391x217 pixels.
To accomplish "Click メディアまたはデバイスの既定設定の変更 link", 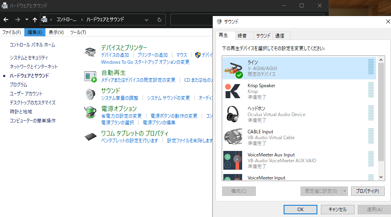I will pos(138,80).
